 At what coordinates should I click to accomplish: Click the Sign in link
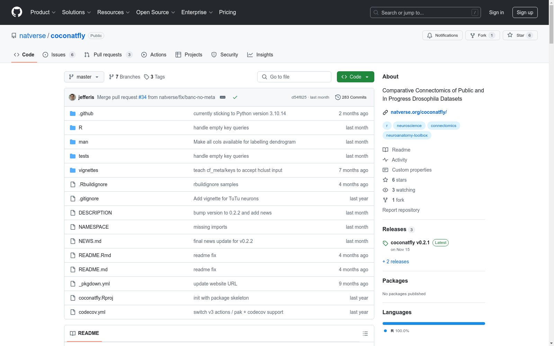497,12
